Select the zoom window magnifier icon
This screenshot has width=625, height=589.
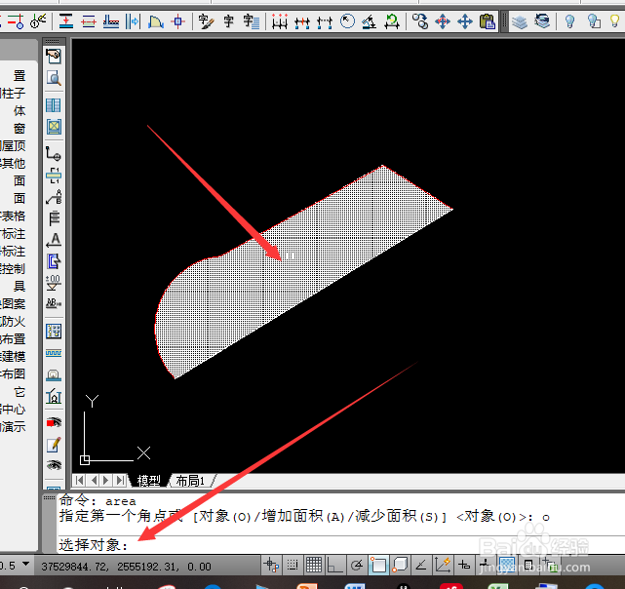54,78
